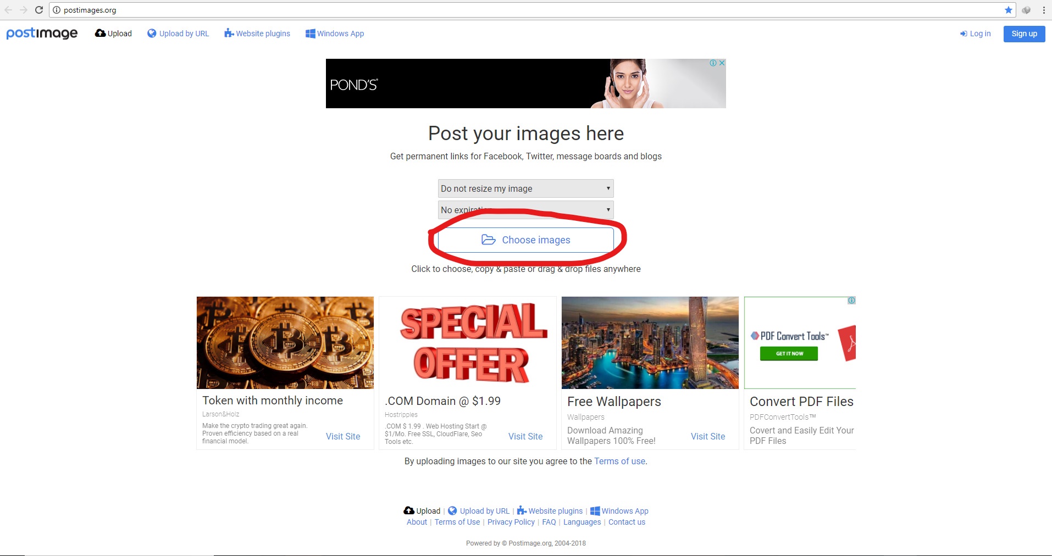The width and height of the screenshot is (1052, 556).
Task: Click footer globe icon for Upload by URL
Action: click(452, 510)
